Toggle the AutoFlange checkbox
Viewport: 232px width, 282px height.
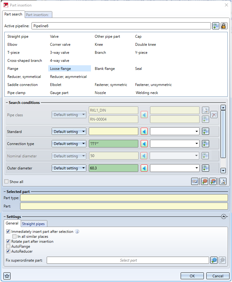tap(8, 246)
